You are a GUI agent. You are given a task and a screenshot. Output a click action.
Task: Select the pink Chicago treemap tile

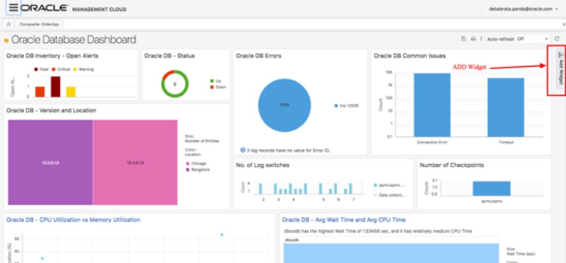tap(135, 162)
